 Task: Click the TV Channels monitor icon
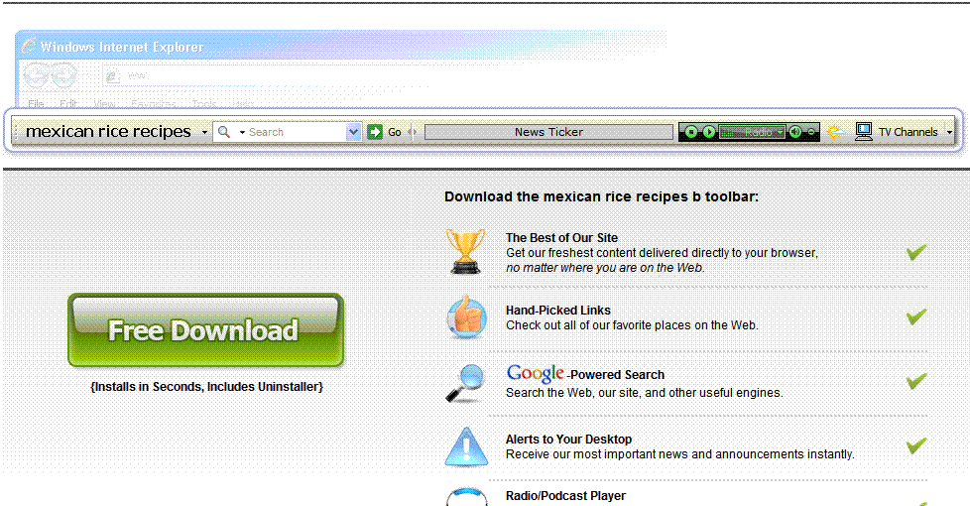(x=864, y=131)
